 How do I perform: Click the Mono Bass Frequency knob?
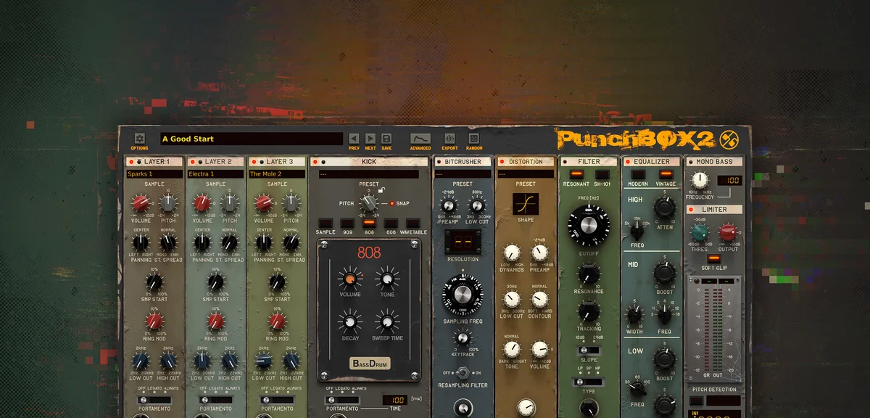click(x=700, y=179)
